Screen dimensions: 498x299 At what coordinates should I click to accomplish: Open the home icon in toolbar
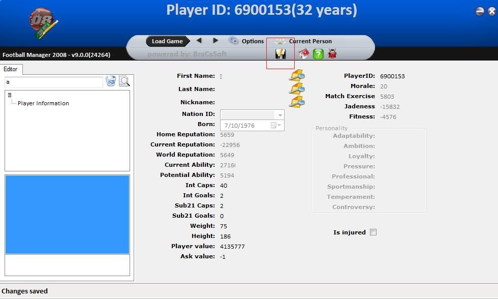pos(304,54)
